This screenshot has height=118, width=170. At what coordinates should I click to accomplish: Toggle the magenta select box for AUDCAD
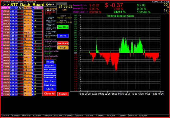[2, 11]
